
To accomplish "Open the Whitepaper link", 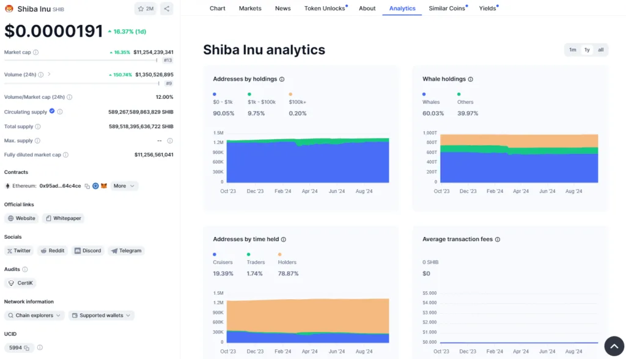I will [63, 218].
